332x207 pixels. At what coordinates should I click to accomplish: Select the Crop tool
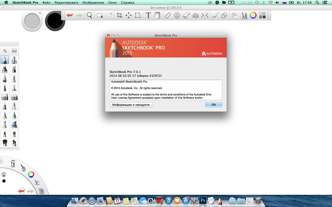point(119,15)
